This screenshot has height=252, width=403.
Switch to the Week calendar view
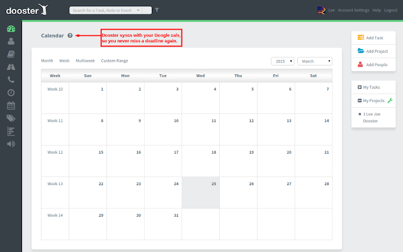coord(64,61)
